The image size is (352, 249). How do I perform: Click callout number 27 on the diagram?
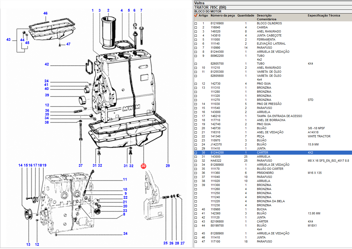(182, 243)
